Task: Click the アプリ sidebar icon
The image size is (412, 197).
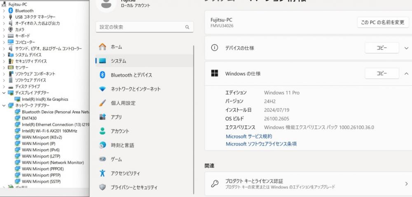Action: [103, 117]
